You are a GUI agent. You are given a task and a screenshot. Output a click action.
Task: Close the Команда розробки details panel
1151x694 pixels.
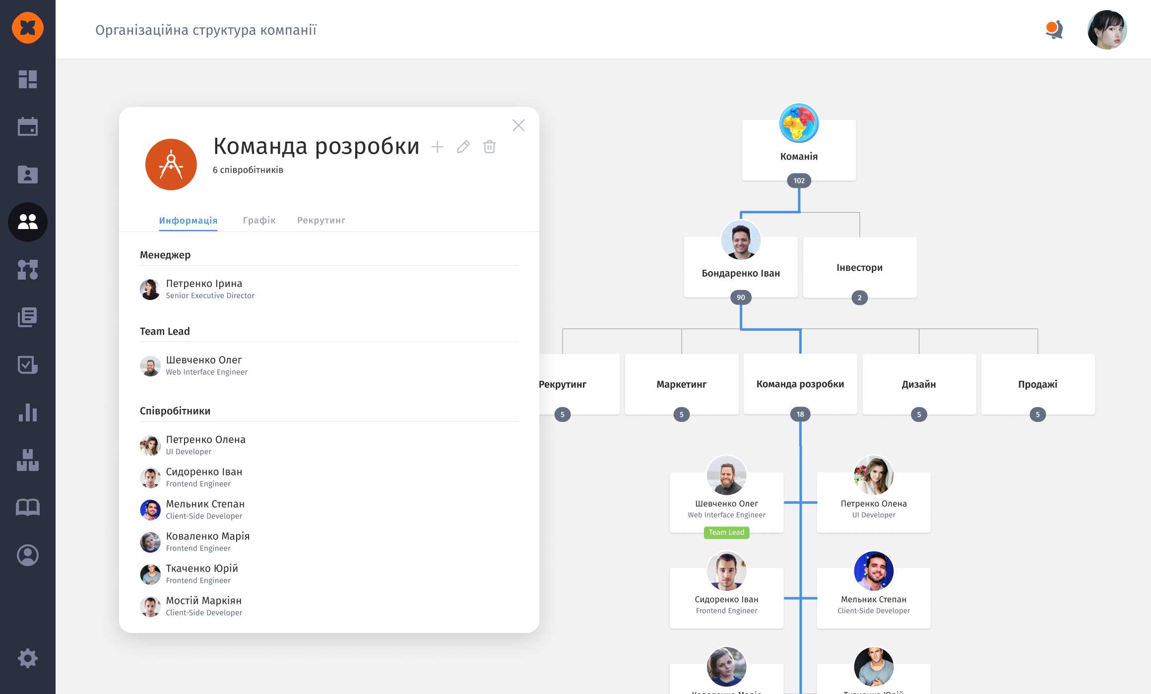(x=518, y=125)
